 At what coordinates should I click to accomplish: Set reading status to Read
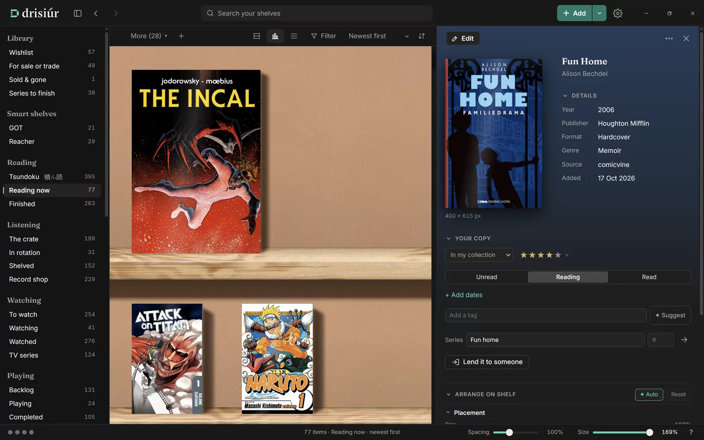(649, 277)
